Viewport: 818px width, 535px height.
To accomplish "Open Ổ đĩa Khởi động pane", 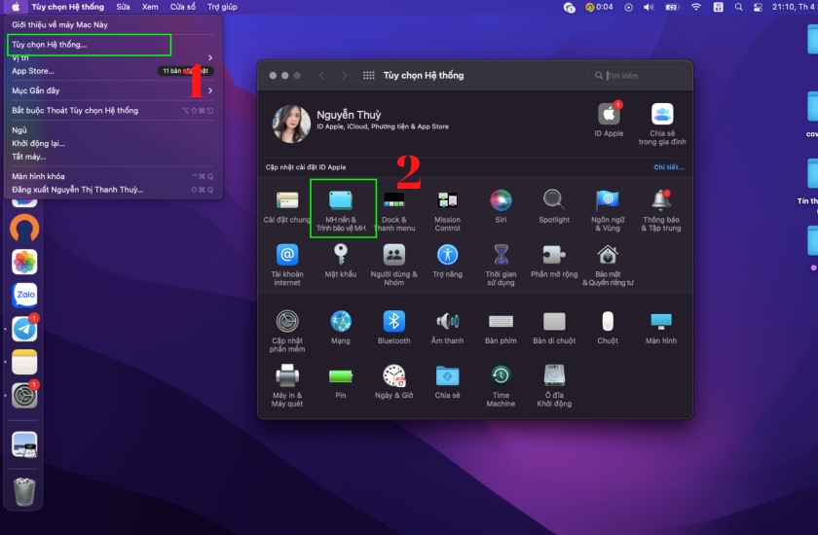I will click(554, 386).
